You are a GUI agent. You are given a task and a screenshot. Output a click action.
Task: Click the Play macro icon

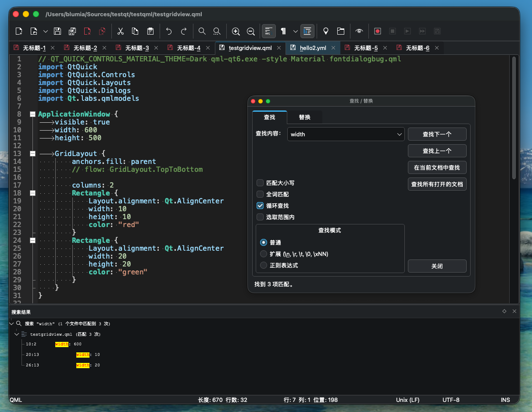407,31
